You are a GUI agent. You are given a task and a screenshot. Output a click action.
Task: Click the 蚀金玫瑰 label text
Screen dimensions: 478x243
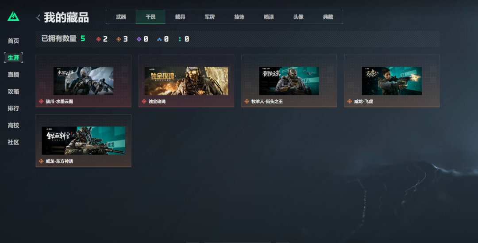157,101
